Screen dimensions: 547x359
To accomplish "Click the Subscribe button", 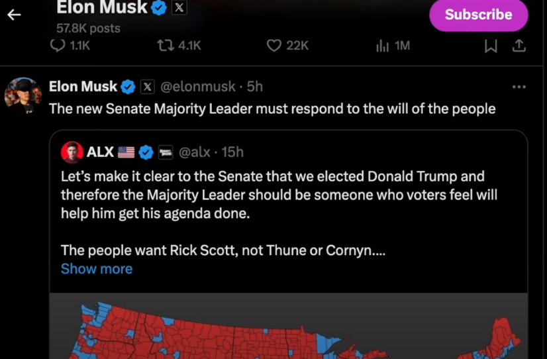I will (x=478, y=15).
